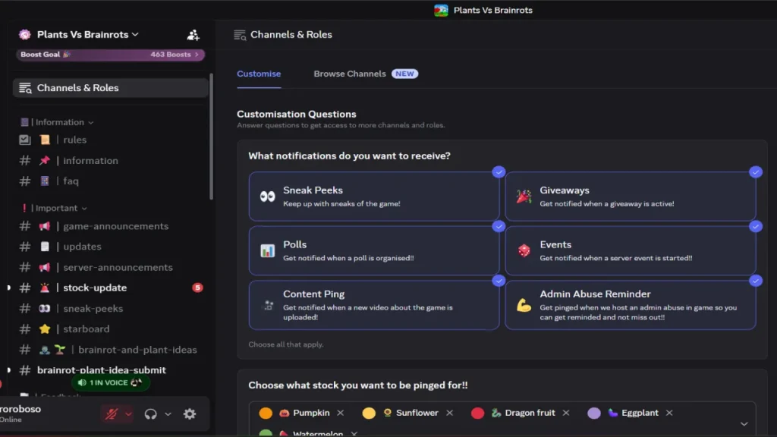Toggle the headphones deafen icon

pyautogui.click(x=151, y=413)
